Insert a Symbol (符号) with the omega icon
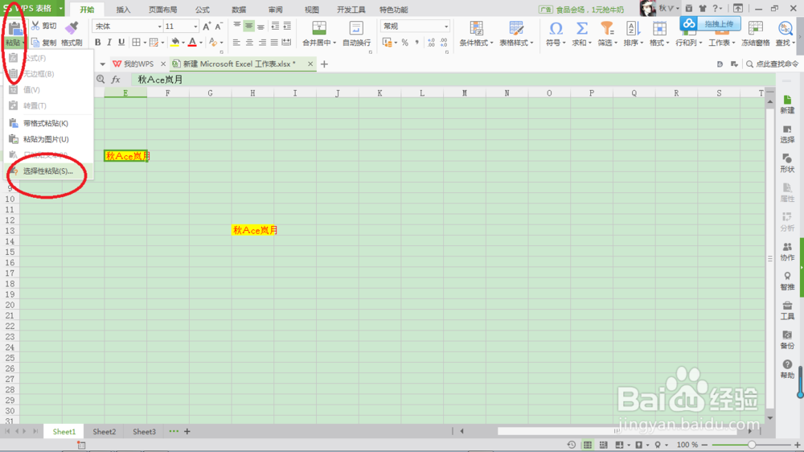The image size is (804, 452). [x=556, y=28]
